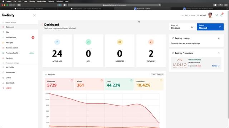
Task: Open Orders in the sidebar
Action: [x=19, y=78]
